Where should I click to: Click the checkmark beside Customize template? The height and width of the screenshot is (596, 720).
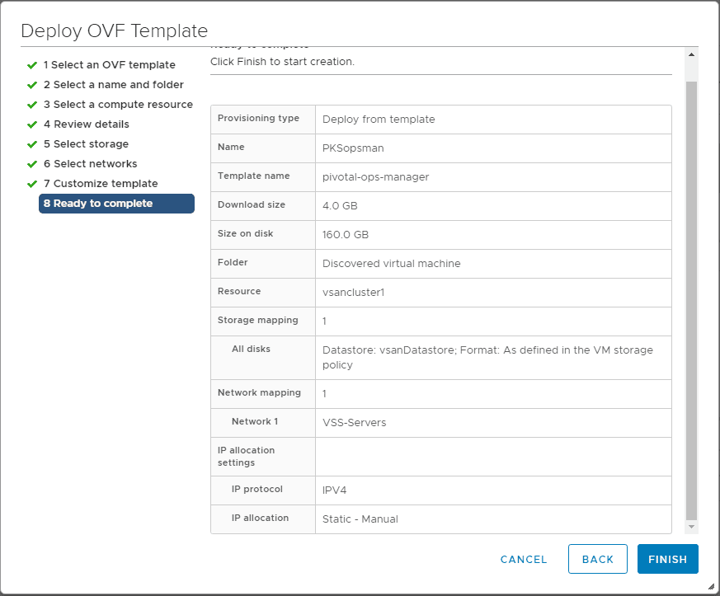pyautogui.click(x=32, y=184)
